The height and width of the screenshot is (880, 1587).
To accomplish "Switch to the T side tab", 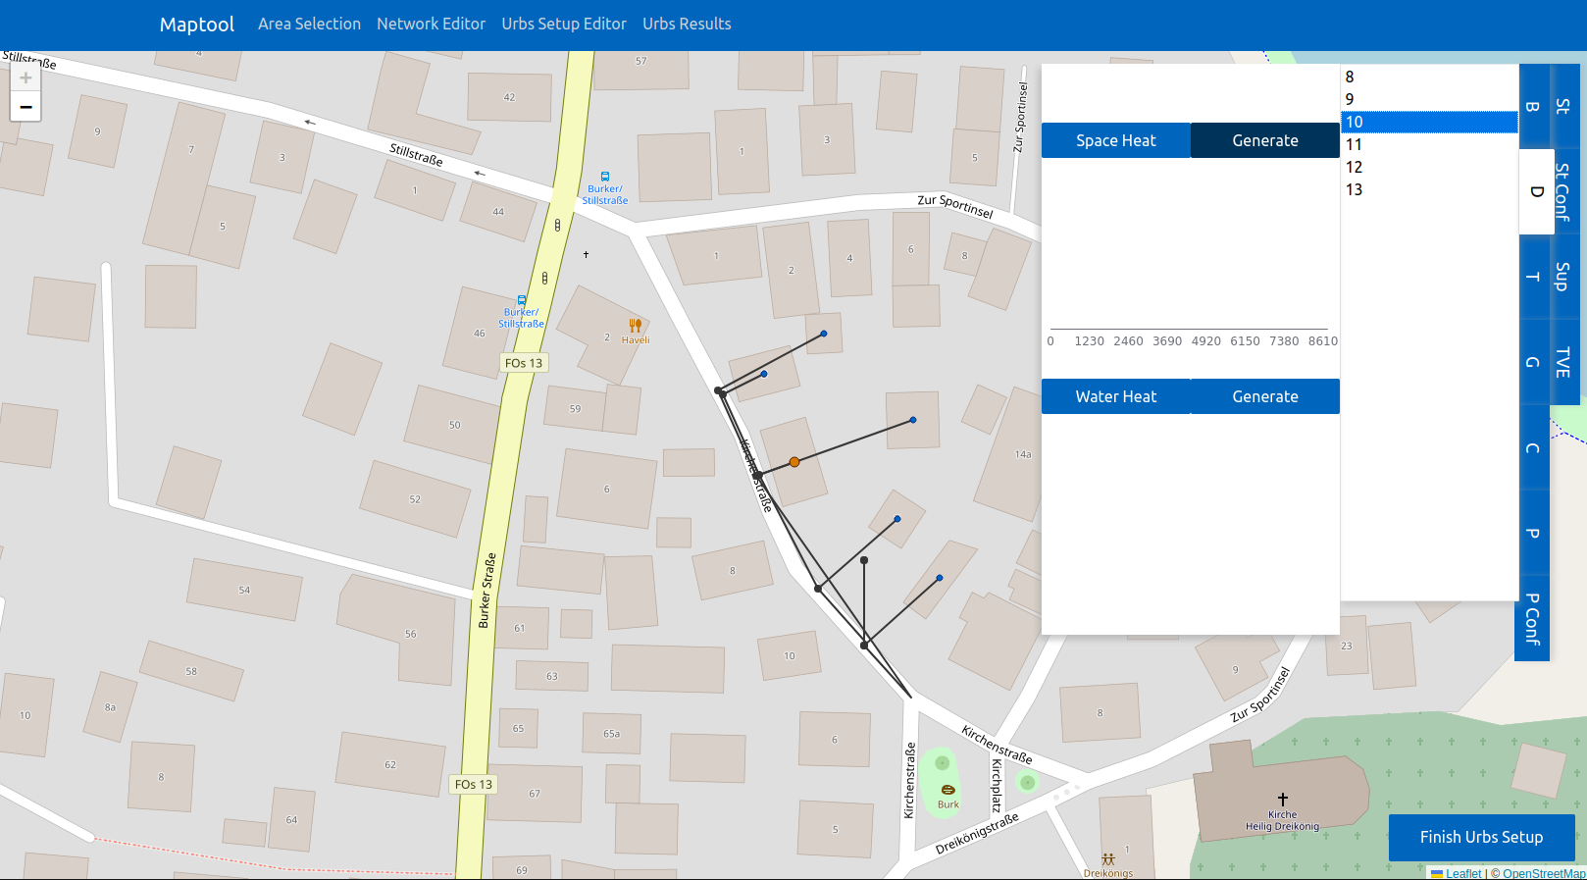I will (1534, 277).
